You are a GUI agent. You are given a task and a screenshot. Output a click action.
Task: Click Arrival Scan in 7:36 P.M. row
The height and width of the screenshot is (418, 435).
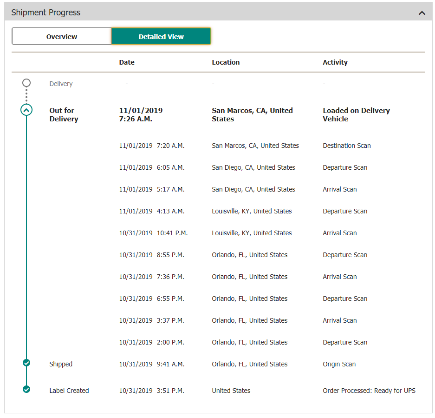[339, 277]
